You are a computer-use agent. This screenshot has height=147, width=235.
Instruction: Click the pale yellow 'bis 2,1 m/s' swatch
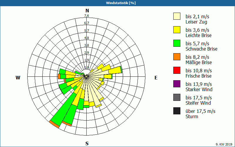[177, 16]
